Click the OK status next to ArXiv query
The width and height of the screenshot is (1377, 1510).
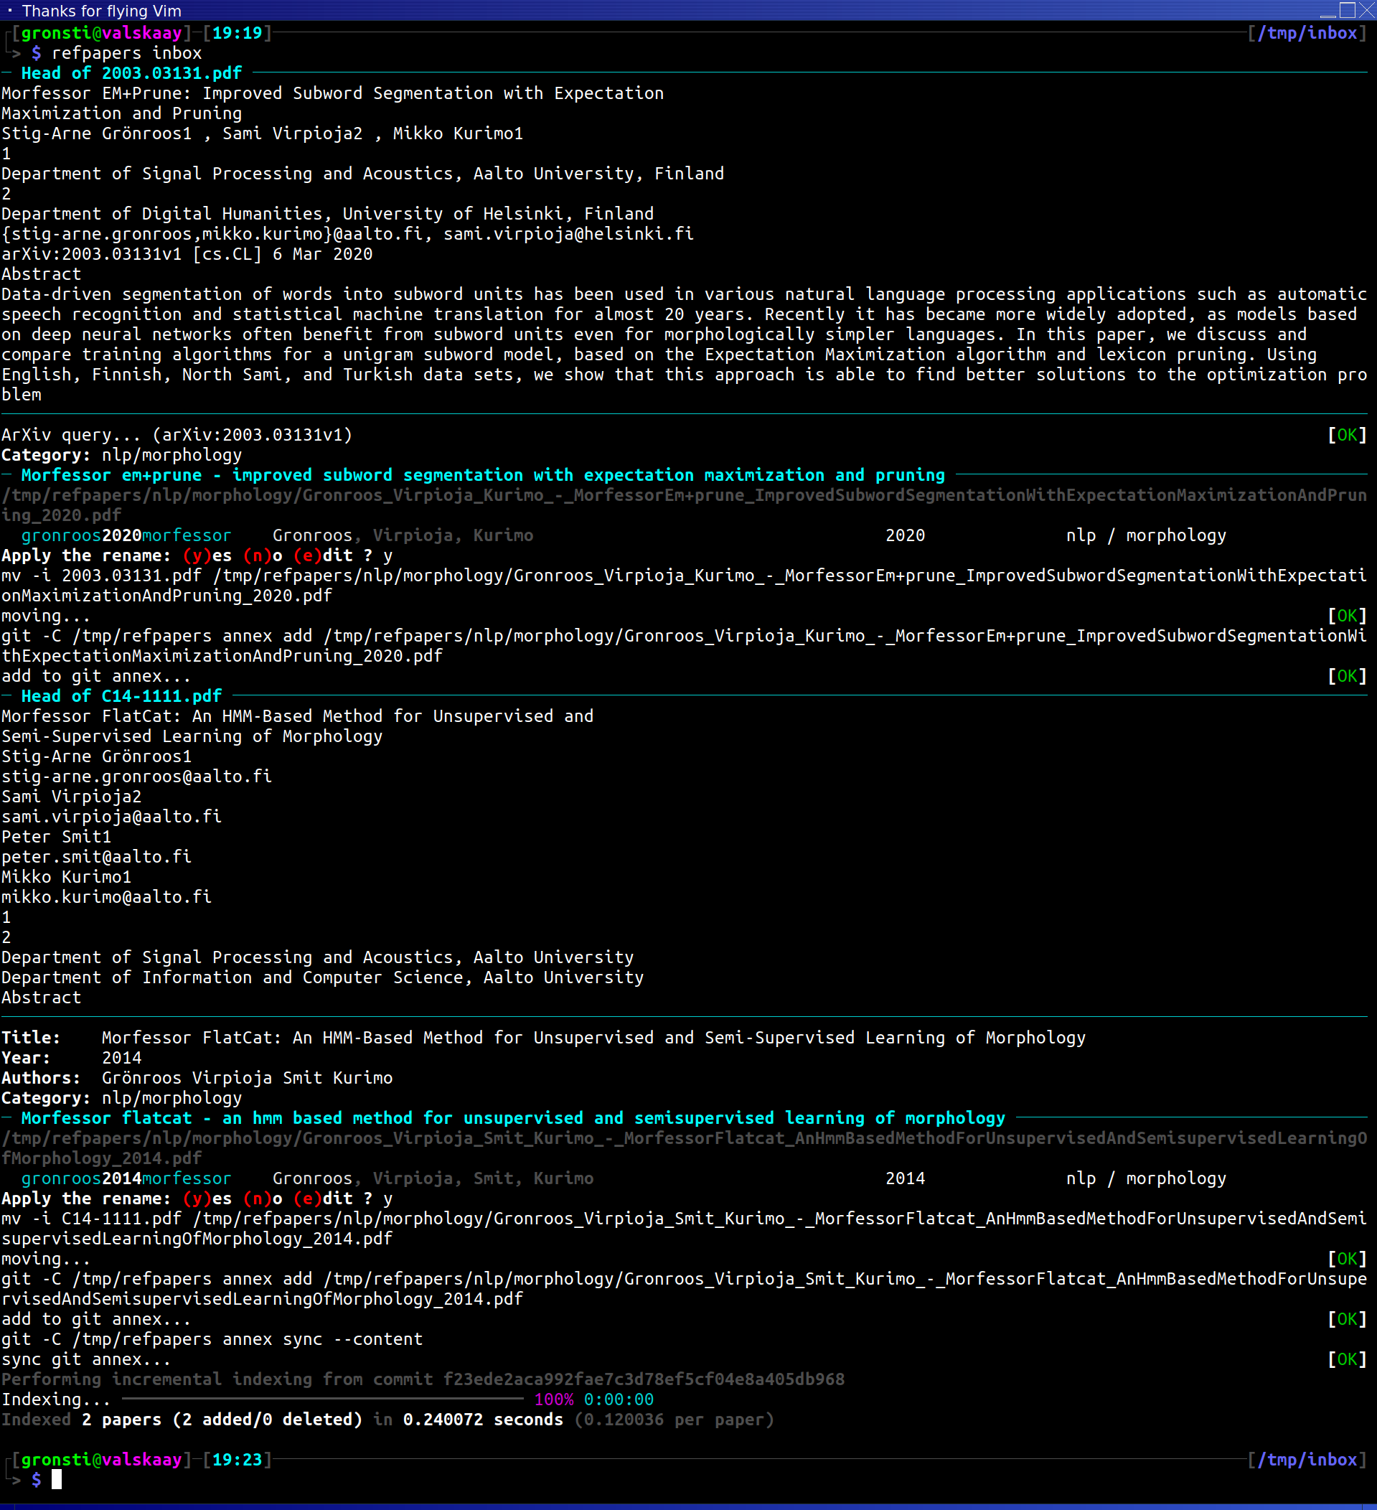click(1347, 434)
